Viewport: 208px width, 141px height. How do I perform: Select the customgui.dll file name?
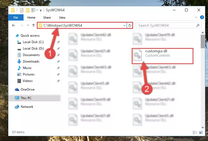tap(156, 51)
